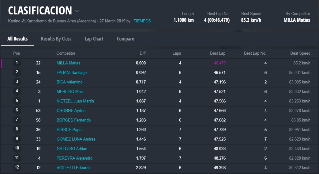Screen dimensions: 319x174
Task: Open competitor MILLA Matias in results table
Action: point(68,63)
